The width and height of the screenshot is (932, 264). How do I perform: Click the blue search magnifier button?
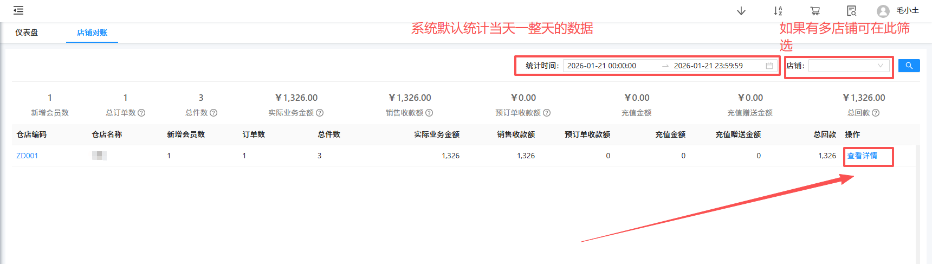coord(909,66)
